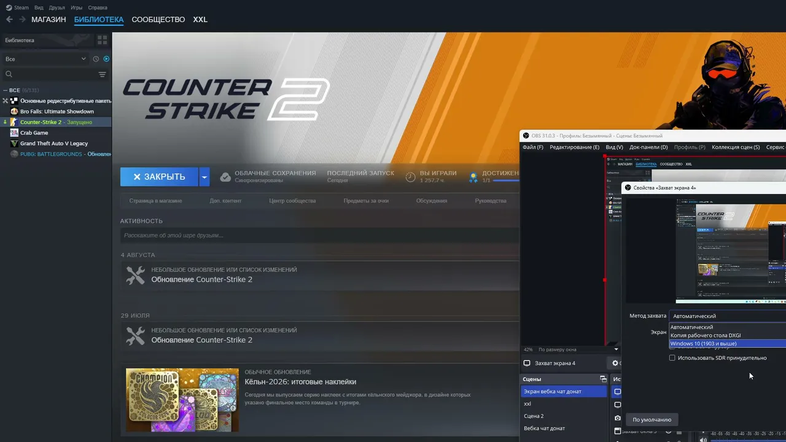
Task: Click the recent activity clock icon
Action: pyautogui.click(x=96, y=59)
